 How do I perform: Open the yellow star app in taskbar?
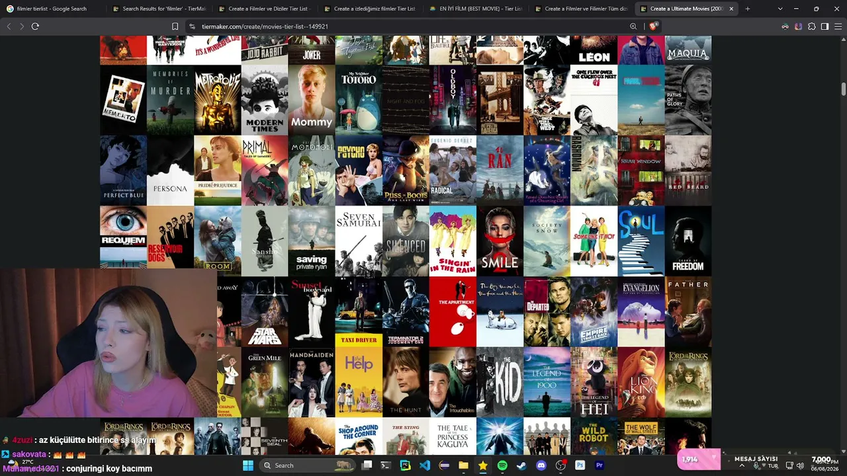click(483, 465)
